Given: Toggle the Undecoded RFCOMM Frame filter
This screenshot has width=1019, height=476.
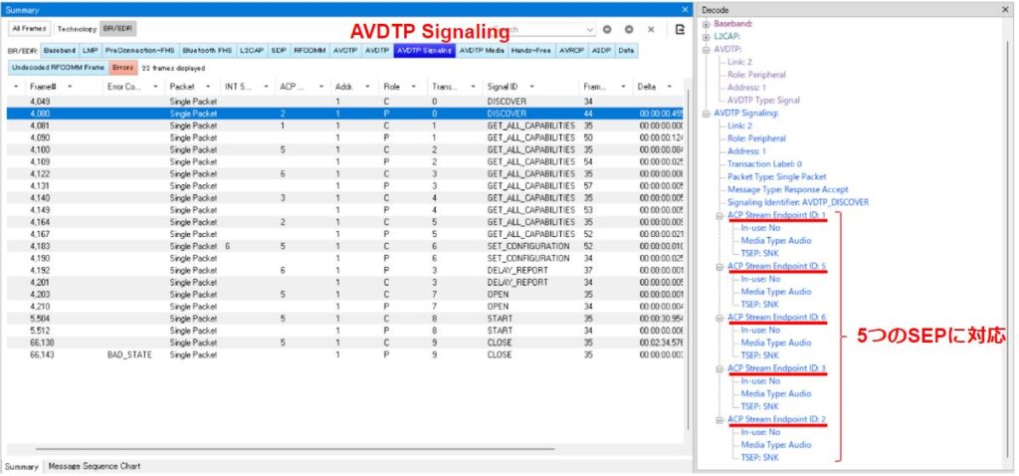Looking at the screenshot, I should tap(58, 68).
